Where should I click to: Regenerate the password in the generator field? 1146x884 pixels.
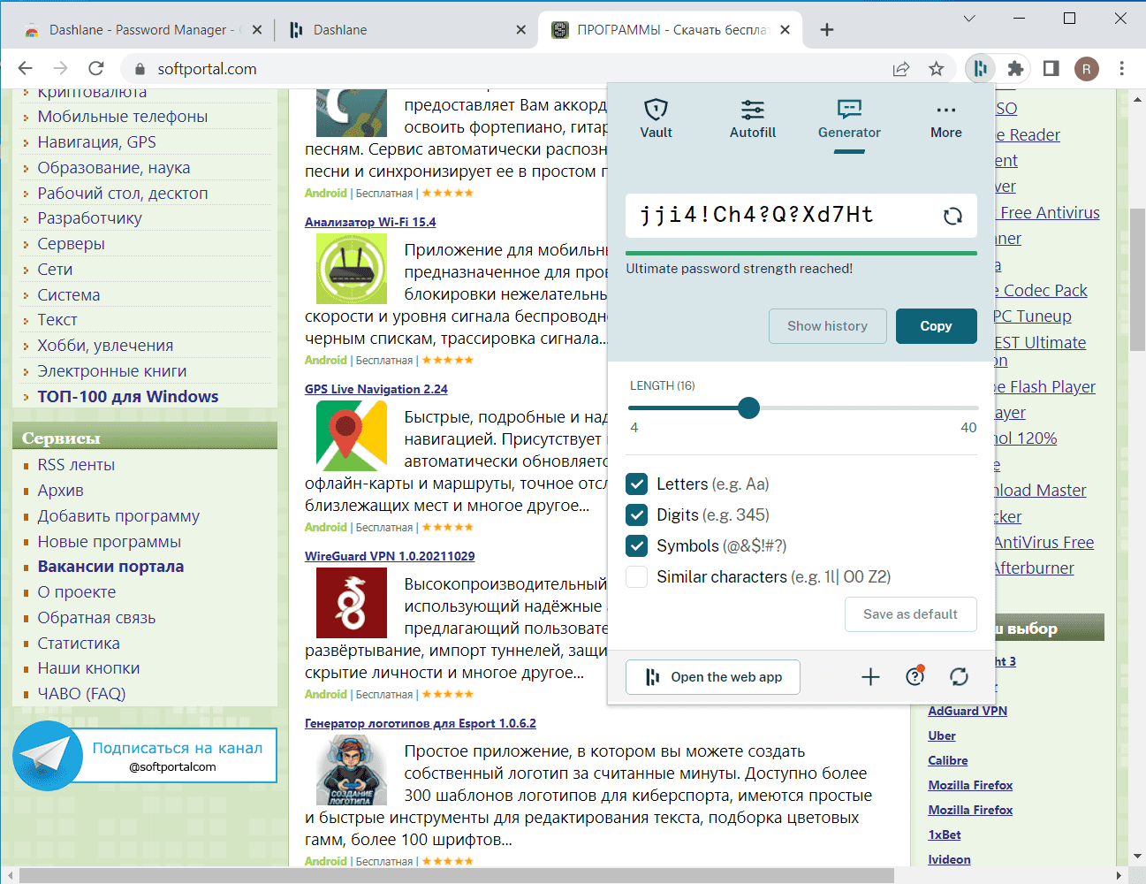(952, 216)
